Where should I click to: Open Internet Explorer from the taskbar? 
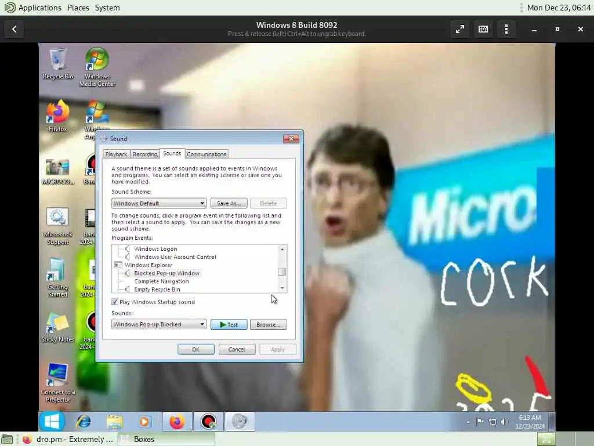(x=84, y=422)
